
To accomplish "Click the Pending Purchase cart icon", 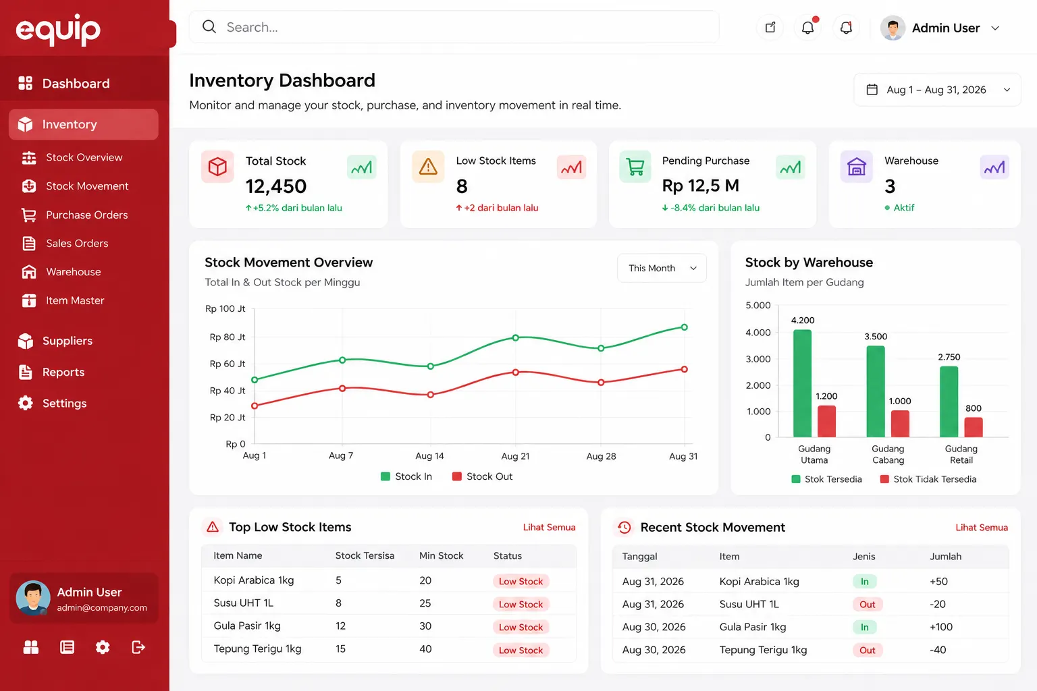I will click(x=635, y=167).
